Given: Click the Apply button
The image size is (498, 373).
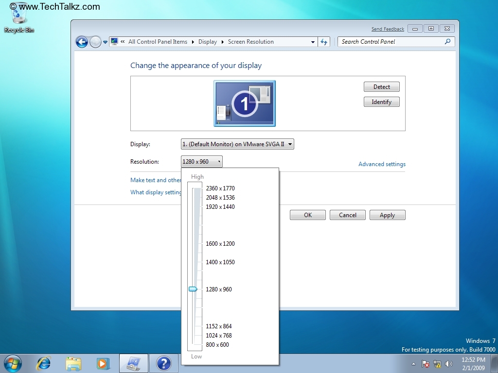Looking at the screenshot, I should pyautogui.click(x=387, y=215).
